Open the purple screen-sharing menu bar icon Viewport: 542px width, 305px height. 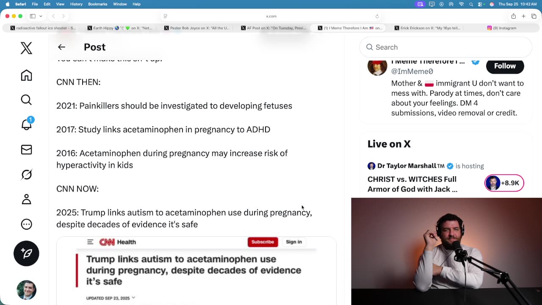point(420,4)
